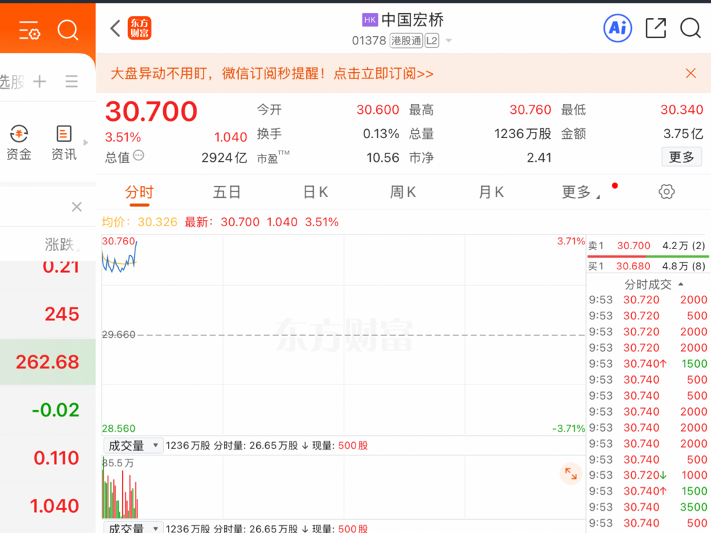Image resolution: width=711 pixels, height=533 pixels.
Task: Switch to the 月K tab
Action: point(492,192)
